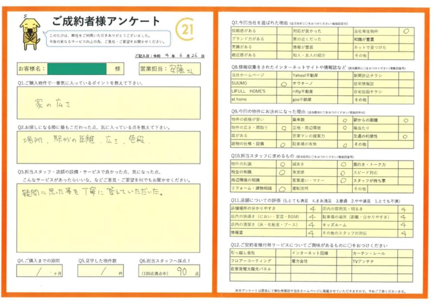Screen dimensions: 433x306
Task: Check the ネットで見つけた box
Action: tap(407, 47)
